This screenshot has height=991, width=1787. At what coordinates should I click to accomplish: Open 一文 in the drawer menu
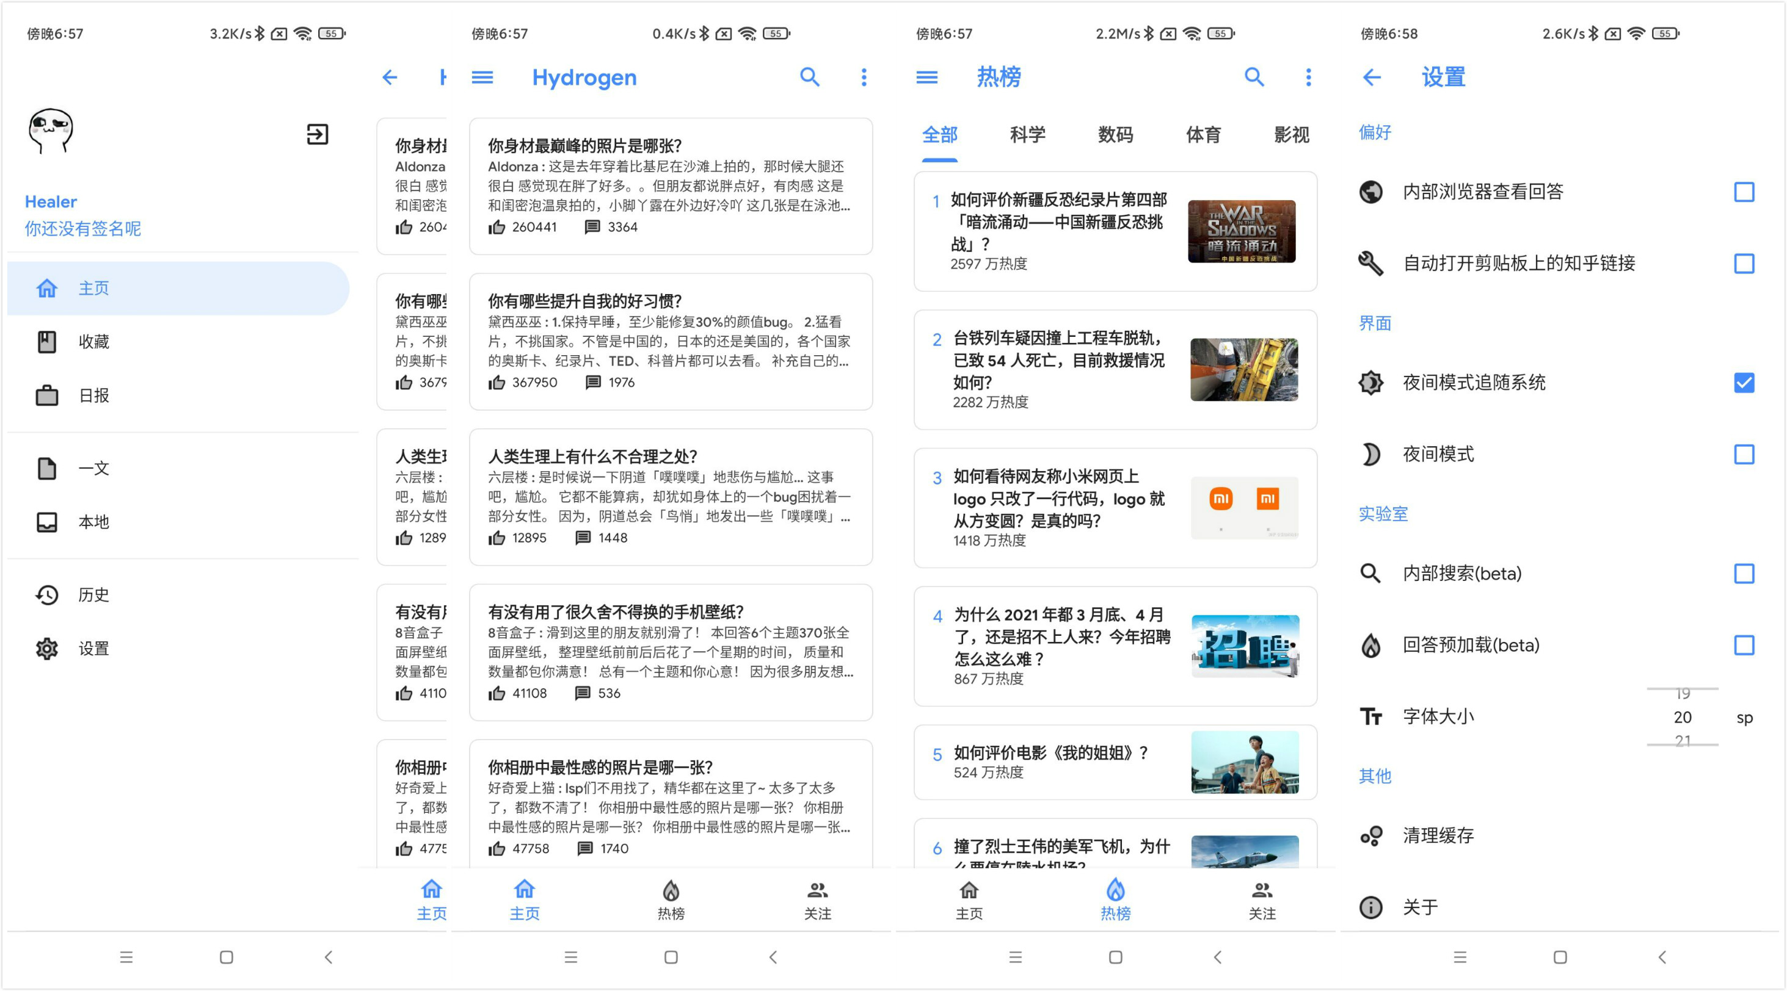tap(178, 469)
